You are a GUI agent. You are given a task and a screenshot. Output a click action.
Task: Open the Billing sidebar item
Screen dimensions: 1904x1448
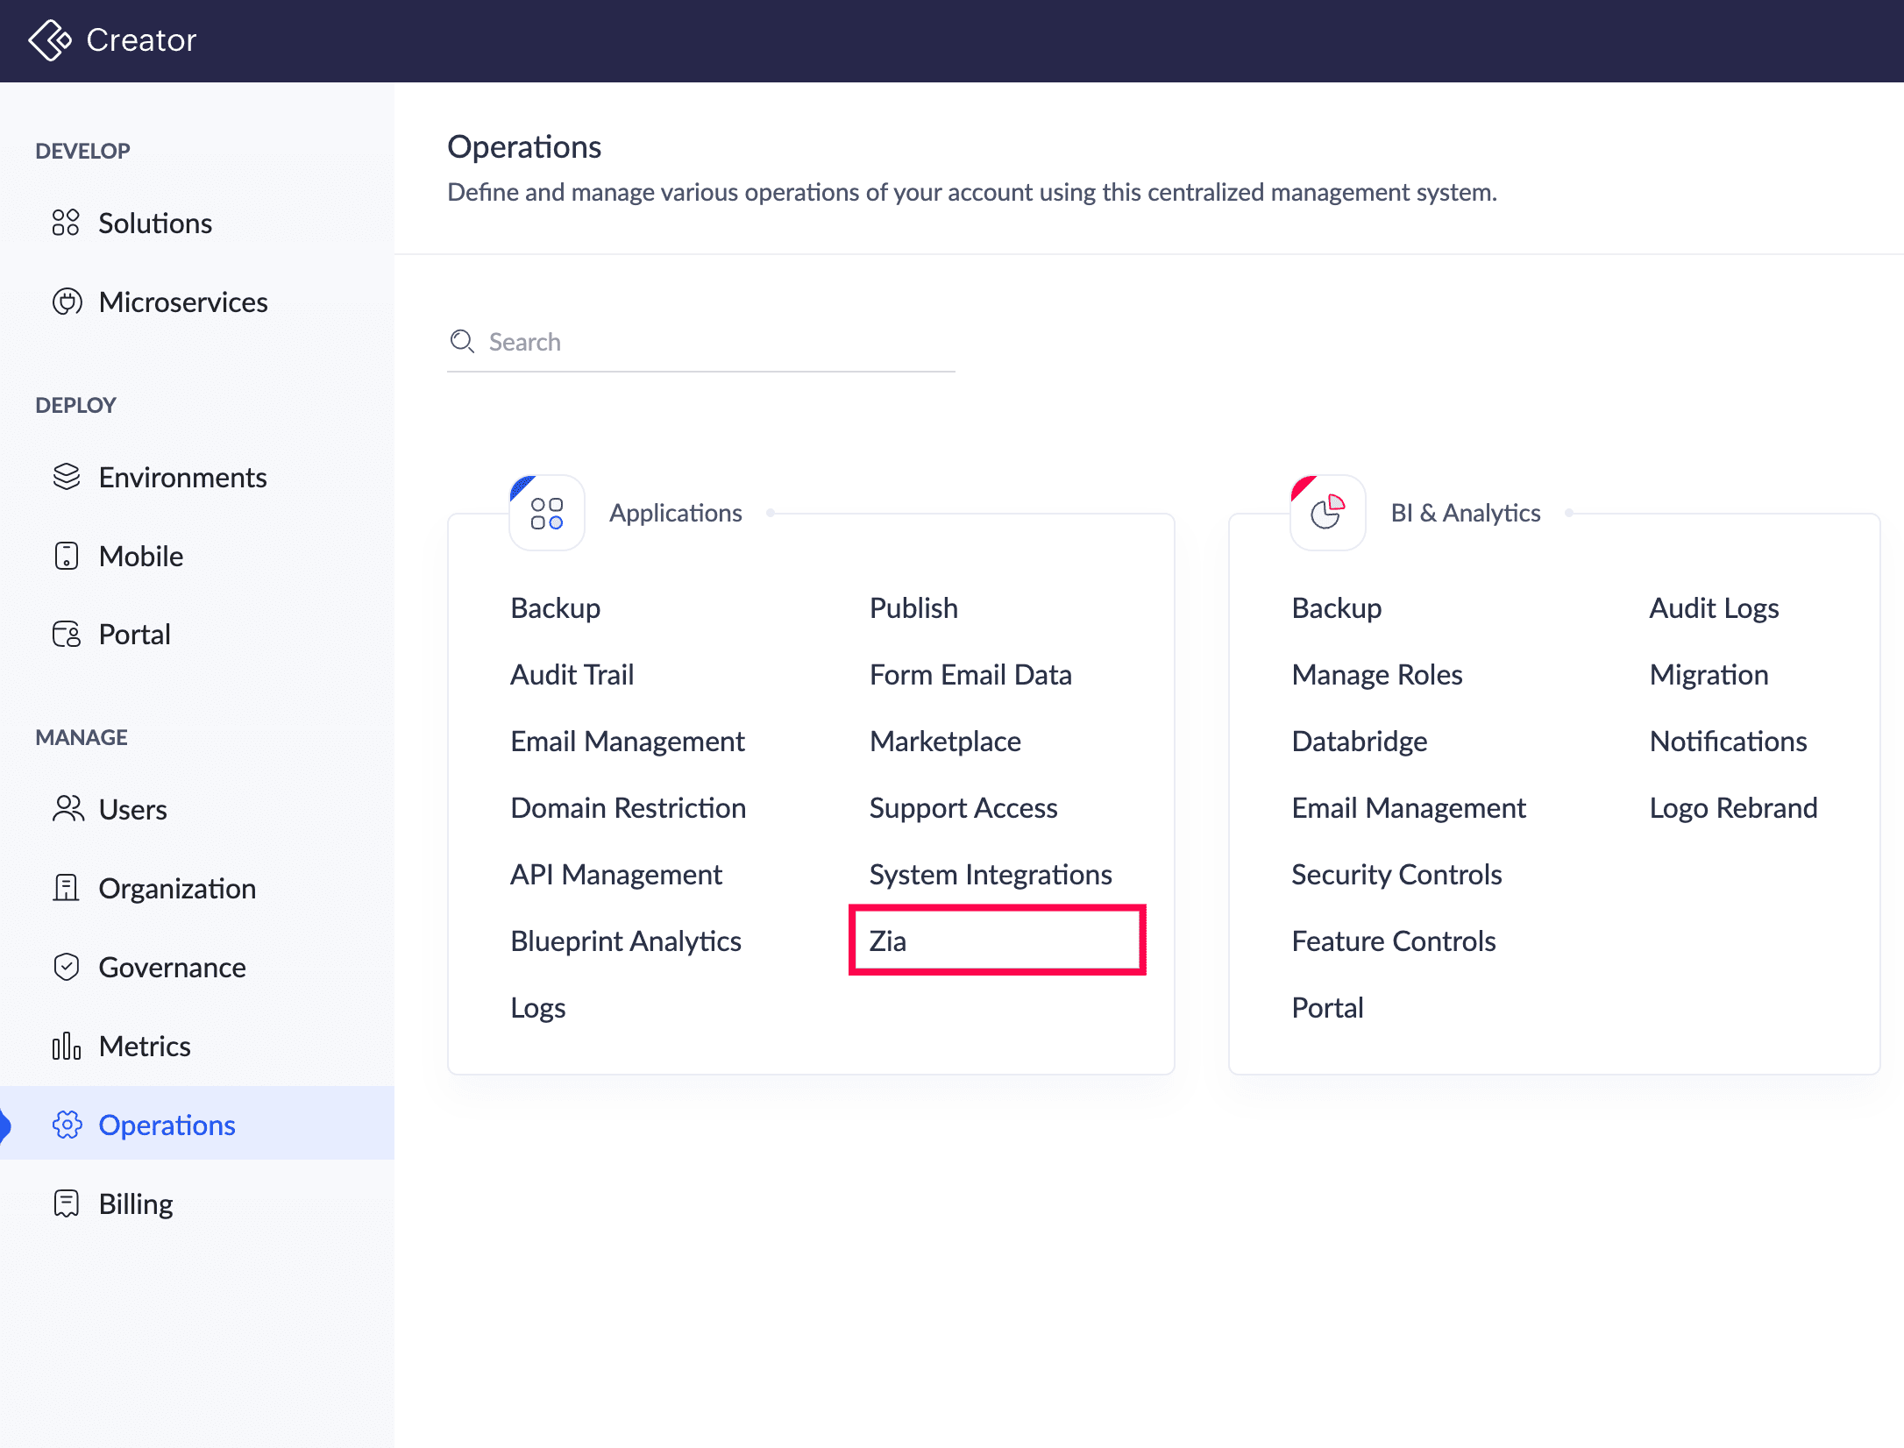(x=135, y=1203)
